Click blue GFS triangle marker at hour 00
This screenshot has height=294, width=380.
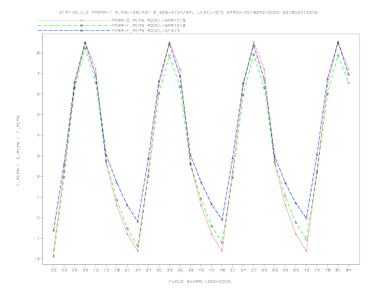click(54, 231)
